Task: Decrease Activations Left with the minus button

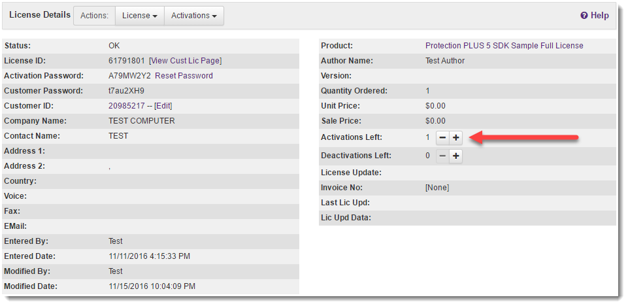Action: pyautogui.click(x=442, y=137)
